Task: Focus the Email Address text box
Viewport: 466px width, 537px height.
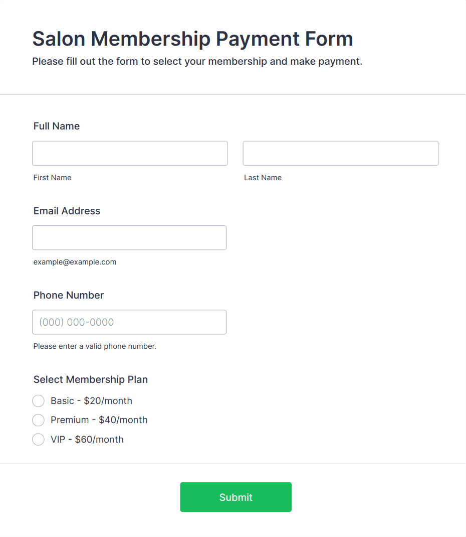Action: [129, 237]
